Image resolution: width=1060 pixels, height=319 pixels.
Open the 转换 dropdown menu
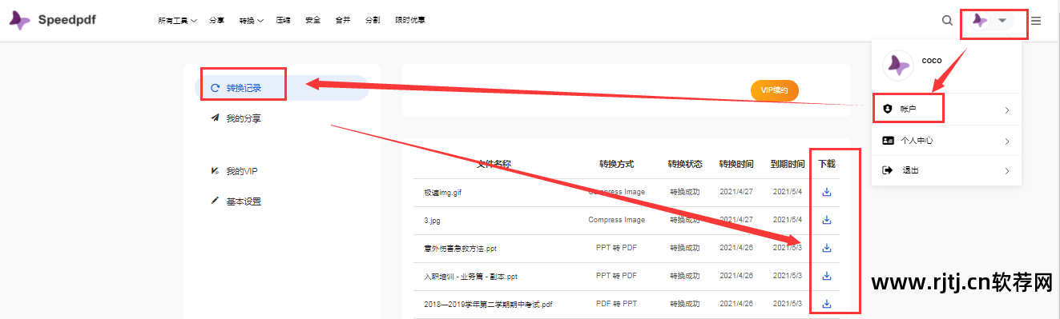[252, 21]
